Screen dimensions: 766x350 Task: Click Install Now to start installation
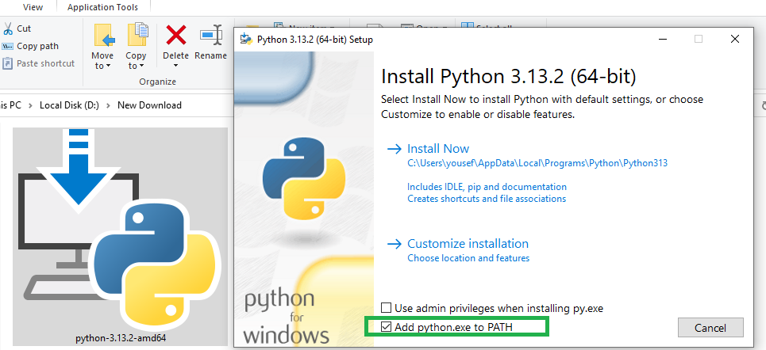coord(437,149)
